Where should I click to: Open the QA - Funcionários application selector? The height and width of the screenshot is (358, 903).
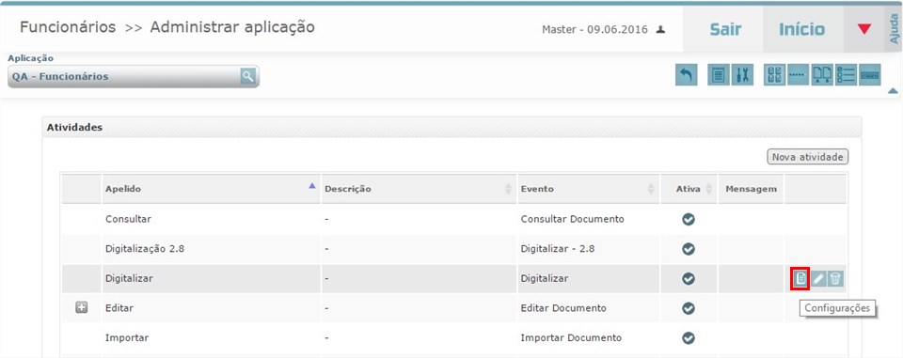[x=134, y=76]
